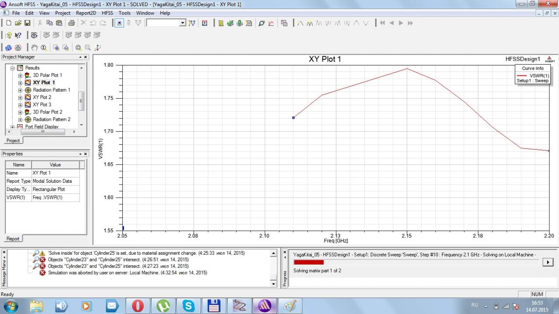Image resolution: width=559 pixels, height=314 pixels.
Task: Open the HFSS menu
Action: pyautogui.click(x=107, y=13)
